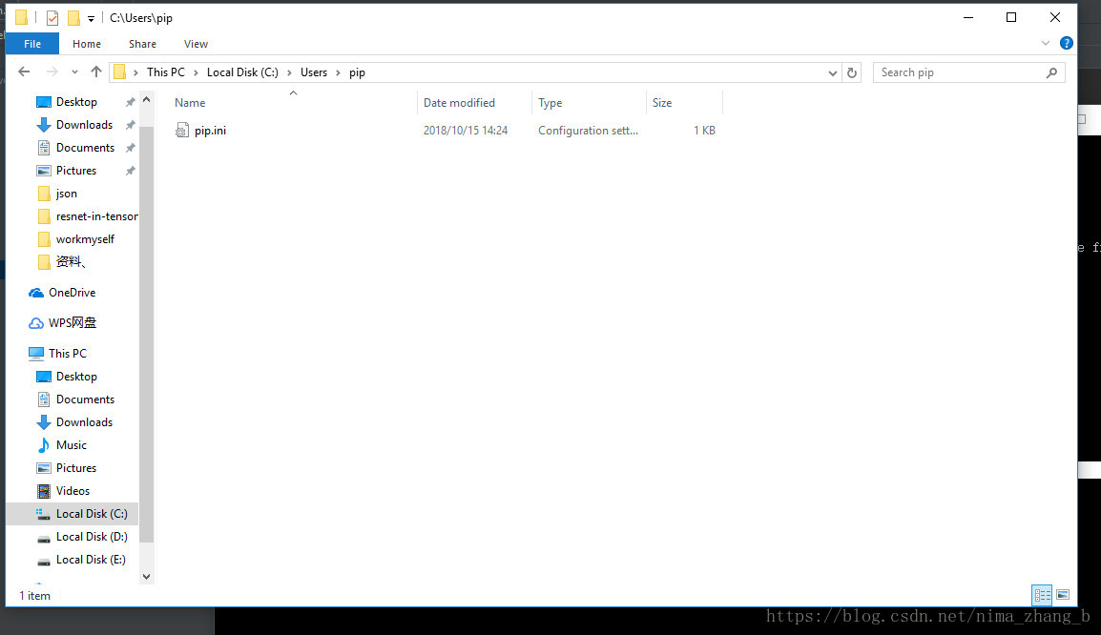Open the json folder in sidebar
Screen dimensions: 1101x635
coord(67,194)
